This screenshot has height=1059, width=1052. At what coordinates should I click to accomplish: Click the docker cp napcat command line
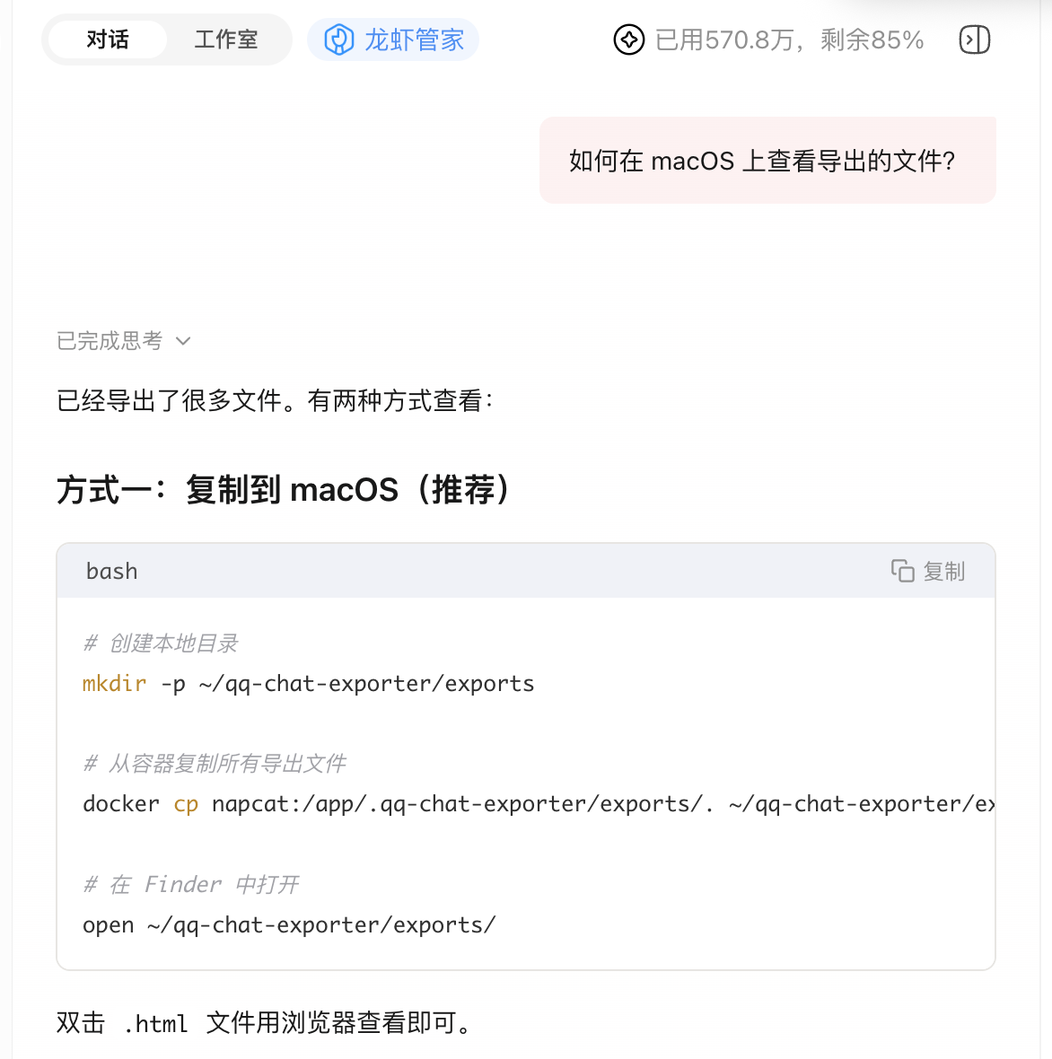539,804
